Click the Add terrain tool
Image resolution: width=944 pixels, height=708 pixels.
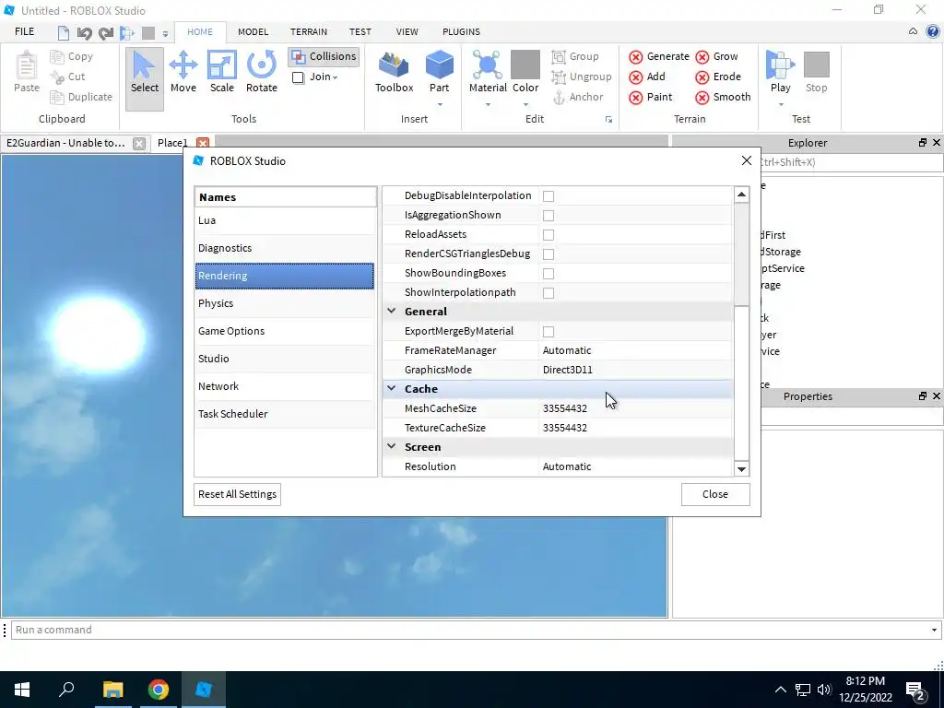click(x=647, y=77)
